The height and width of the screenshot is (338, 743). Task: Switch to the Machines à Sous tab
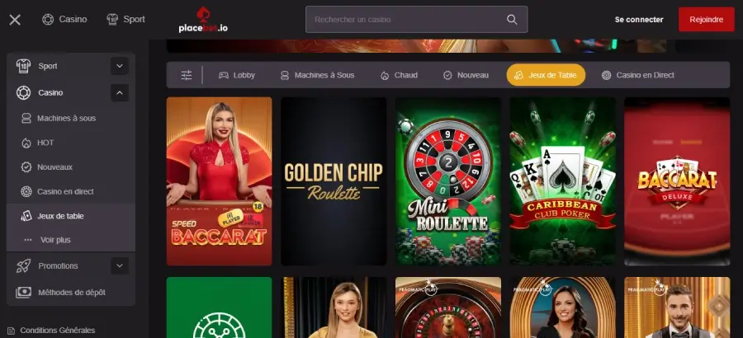pyautogui.click(x=318, y=75)
